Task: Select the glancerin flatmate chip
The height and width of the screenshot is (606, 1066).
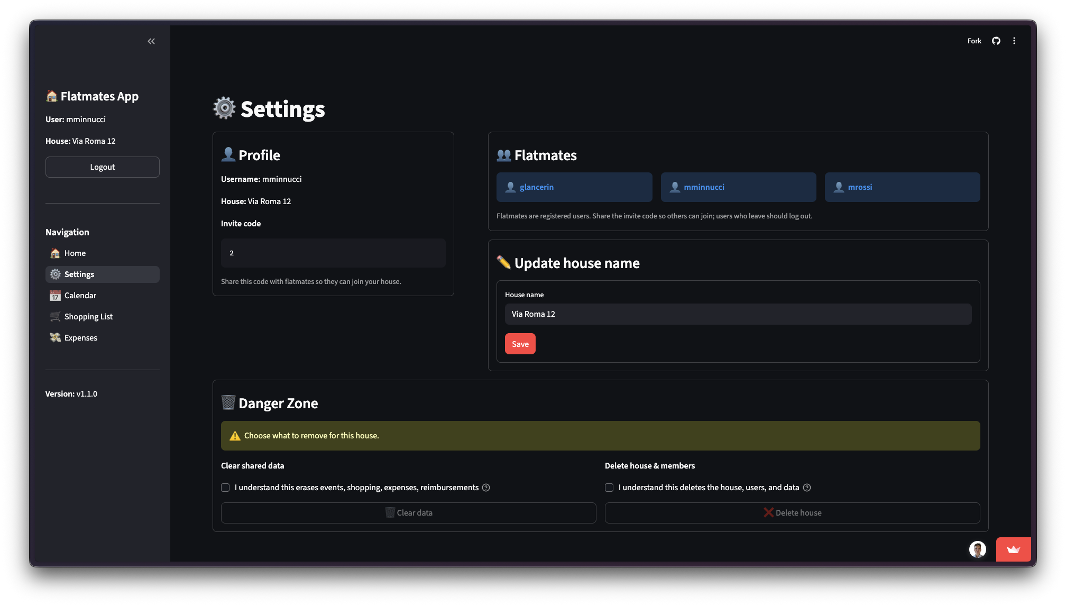Action: coord(574,187)
